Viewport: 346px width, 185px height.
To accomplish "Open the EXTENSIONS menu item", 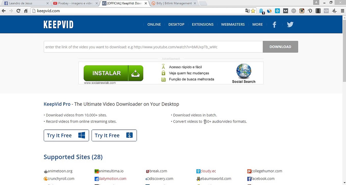I will [x=203, y=24].
